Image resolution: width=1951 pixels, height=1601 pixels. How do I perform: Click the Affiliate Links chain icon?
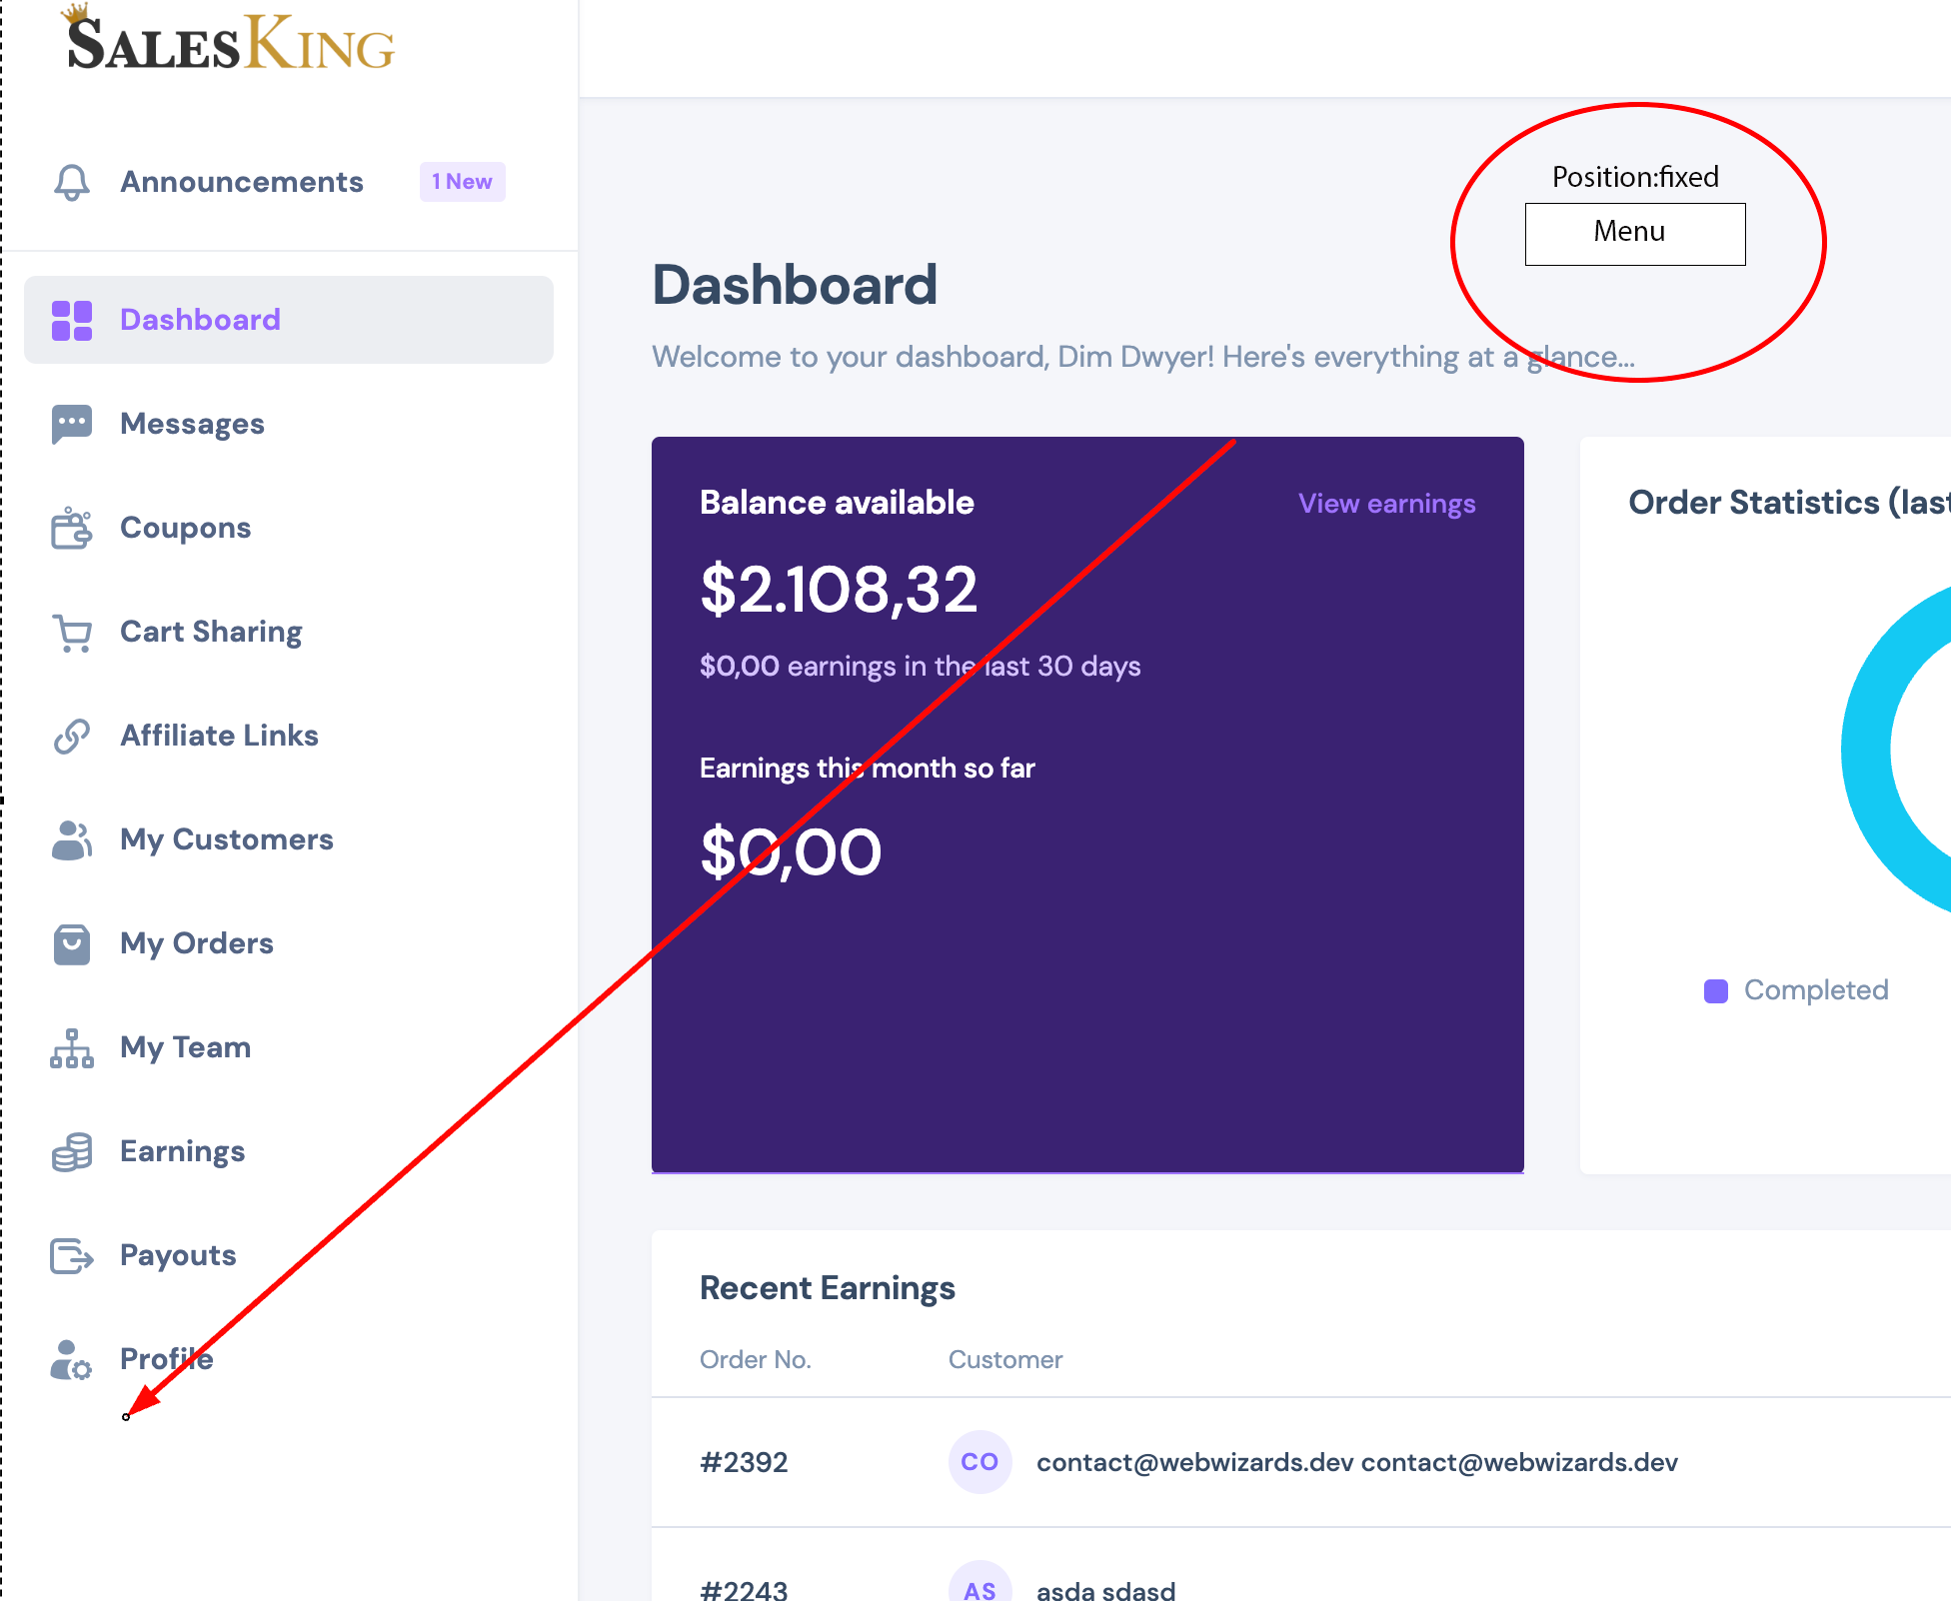pyautogui.click(x=72, y=736)
